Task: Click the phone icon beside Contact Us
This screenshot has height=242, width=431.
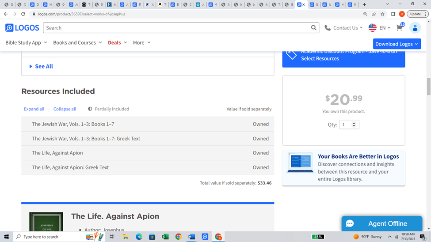Action: click(x=328, y=28)
